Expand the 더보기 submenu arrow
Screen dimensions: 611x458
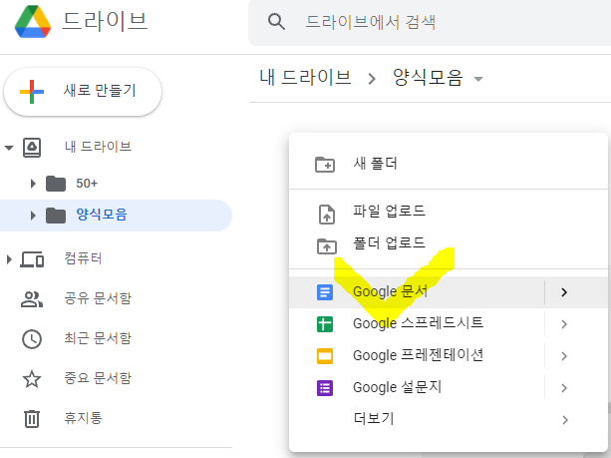pos(564,420)
